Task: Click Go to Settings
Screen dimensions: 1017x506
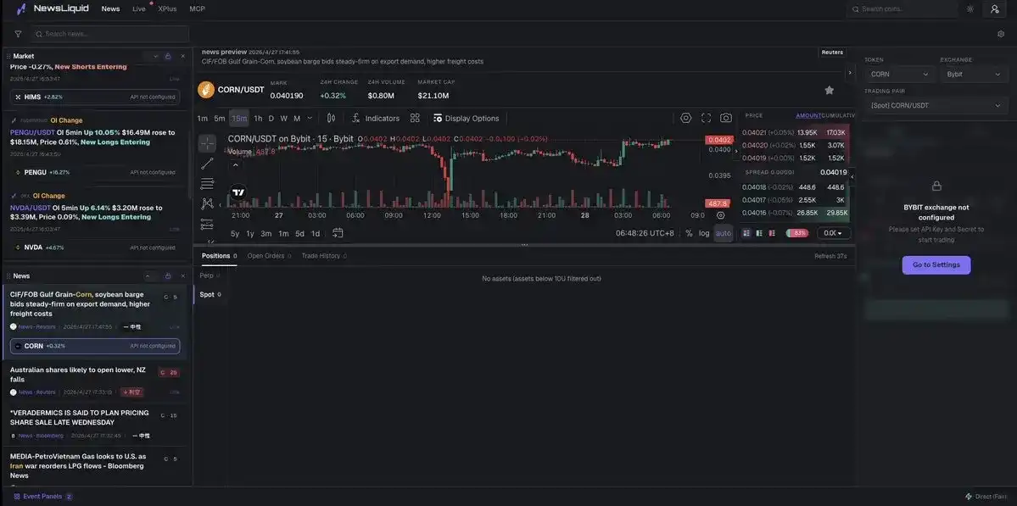Action: pyautogui.click(x=936, y=265)
